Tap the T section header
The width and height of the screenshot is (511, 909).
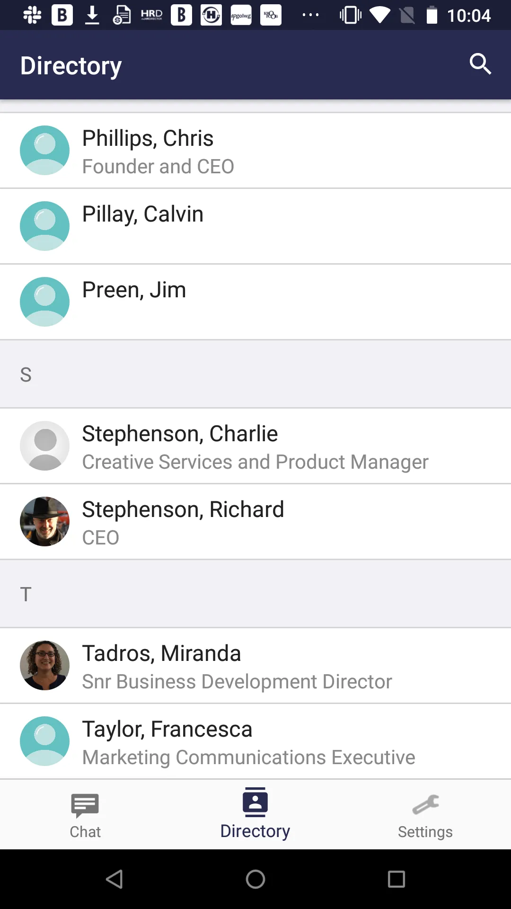click(255, 594)
